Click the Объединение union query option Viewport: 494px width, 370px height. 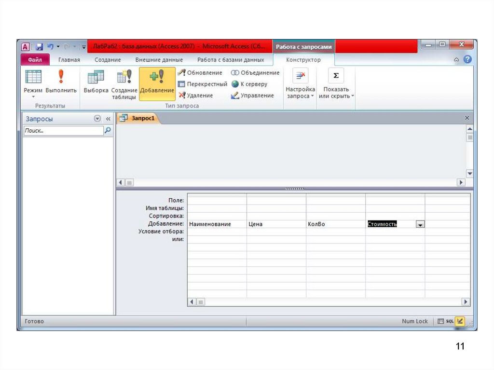tap(255, 73)
